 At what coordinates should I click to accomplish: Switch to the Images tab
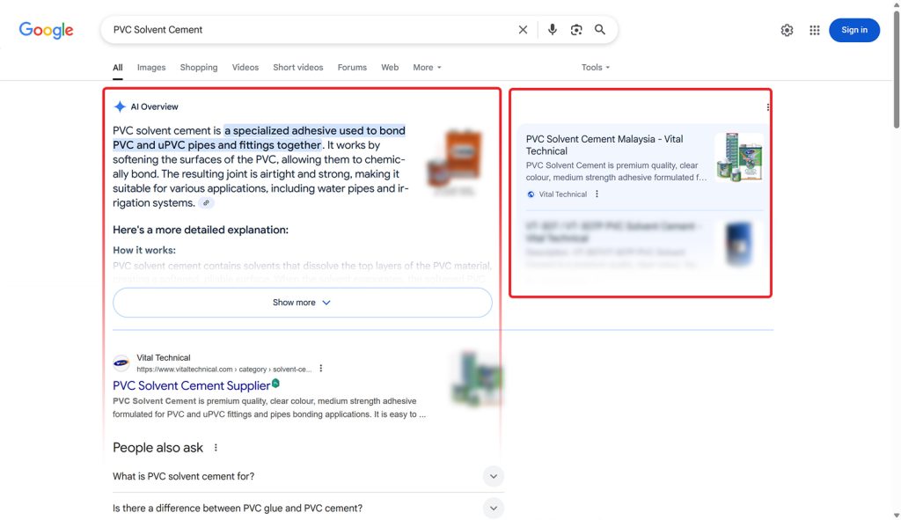pos(151,67)
